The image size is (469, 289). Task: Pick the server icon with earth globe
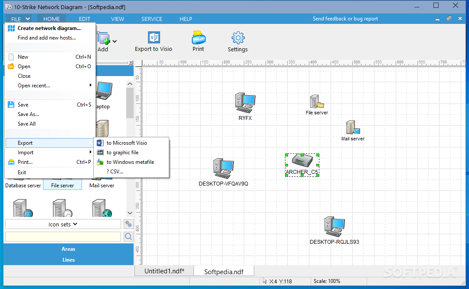tap(102, 208)
